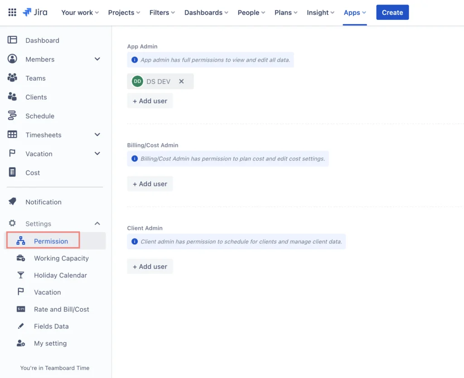Click the Holiday Calendar cocktail icon
464x378 pixels.
[x=21, y=275]
